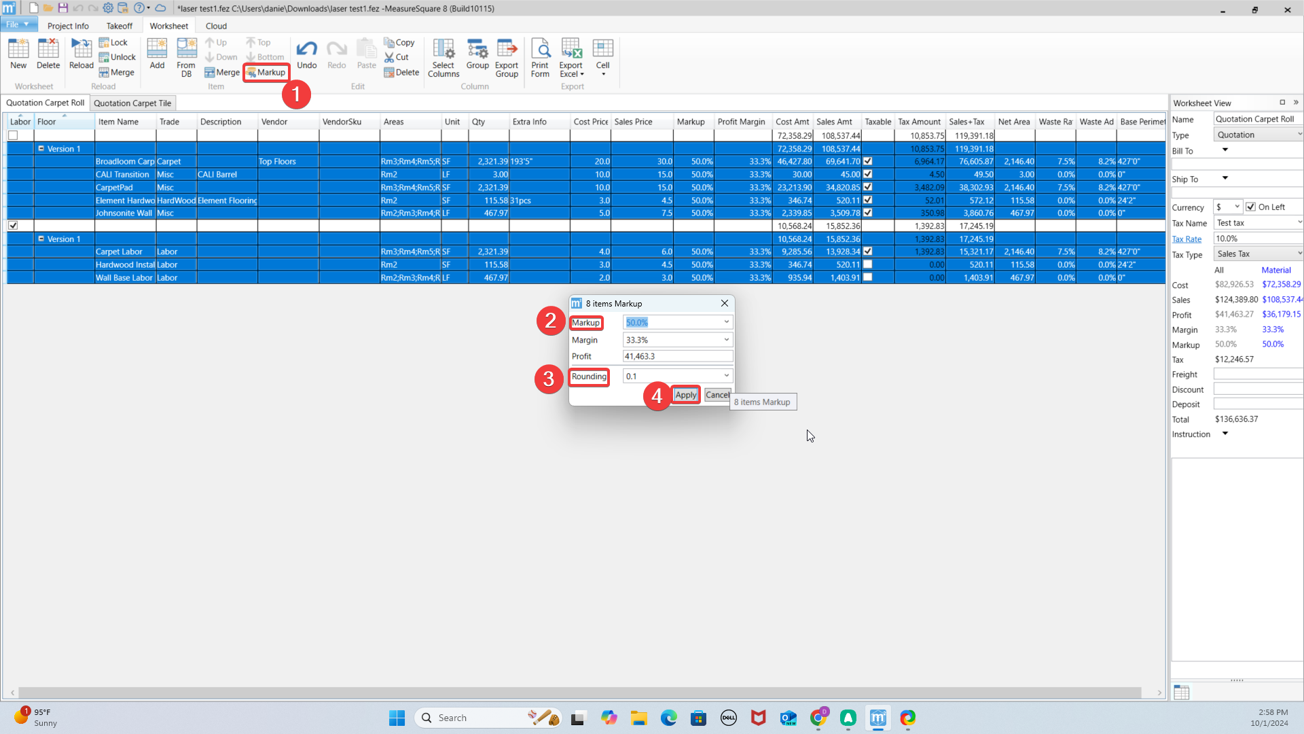
Task: Toggle the On Left currency checkbox
Action: 1251,207
